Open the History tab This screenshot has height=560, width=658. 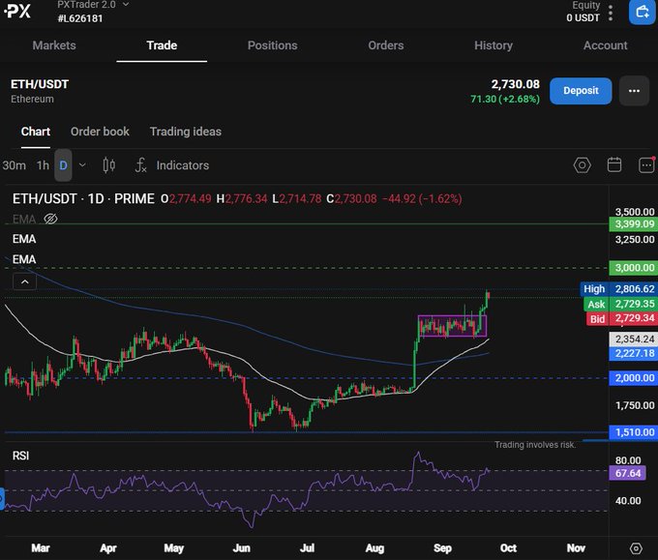click(493, 45)
